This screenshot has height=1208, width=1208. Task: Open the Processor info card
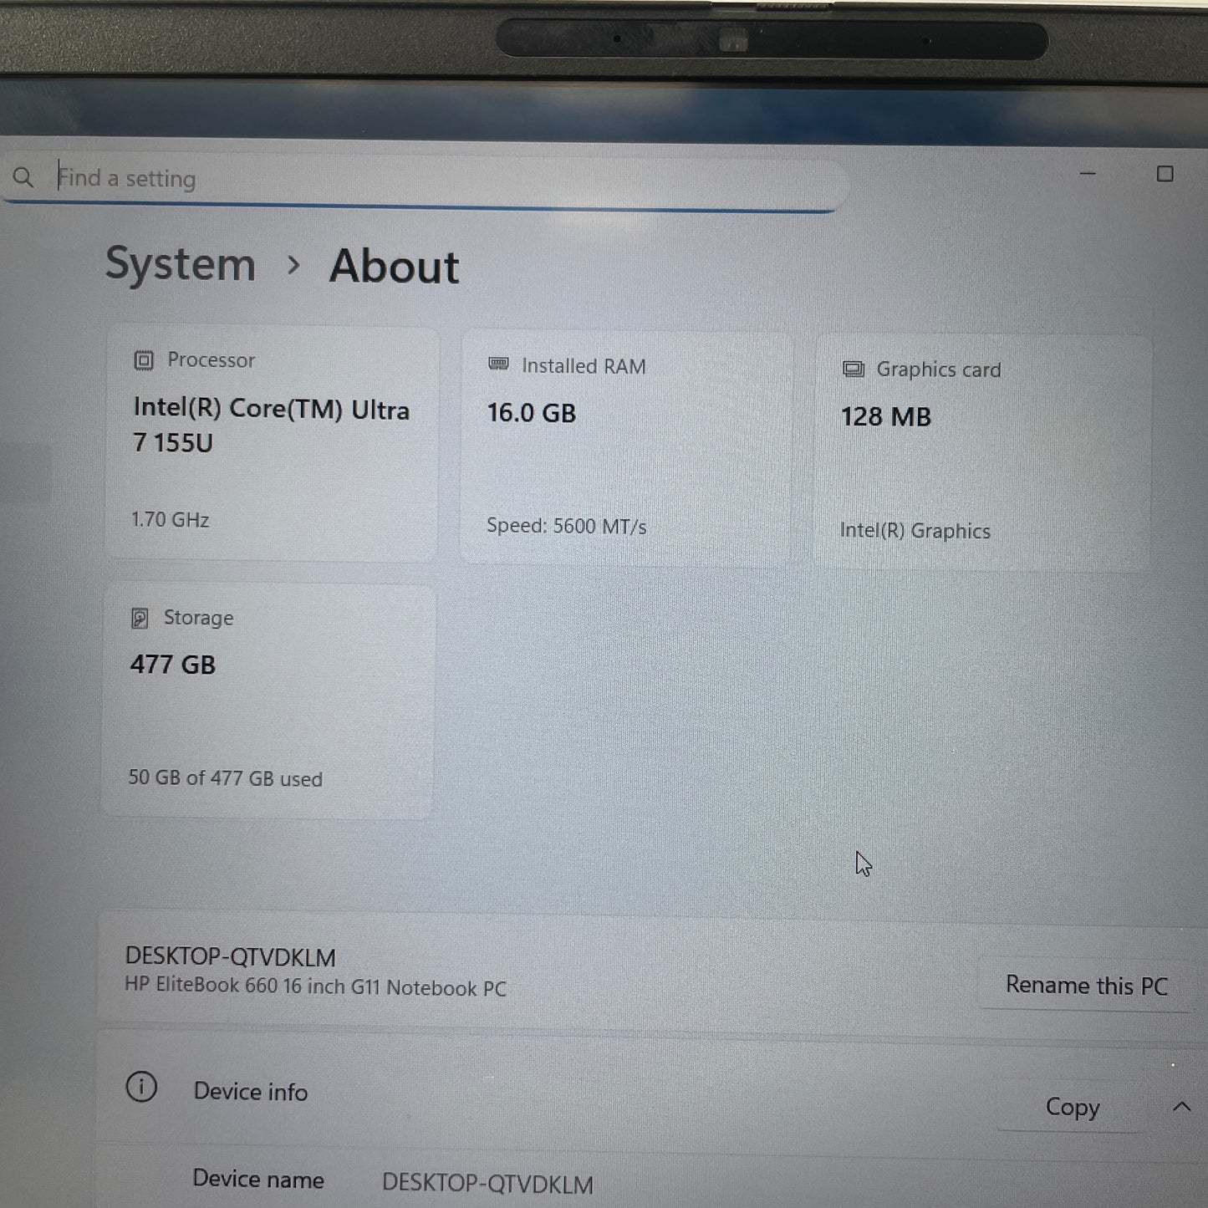coord(272,443)
